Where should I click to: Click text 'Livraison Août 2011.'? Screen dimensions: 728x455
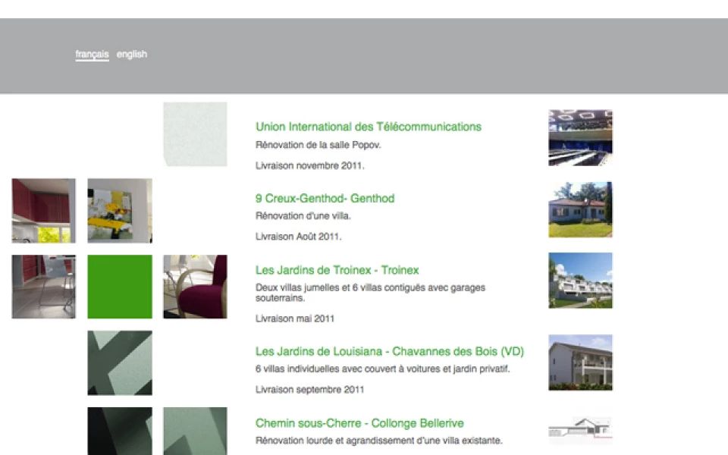click(x=298, y=237)
